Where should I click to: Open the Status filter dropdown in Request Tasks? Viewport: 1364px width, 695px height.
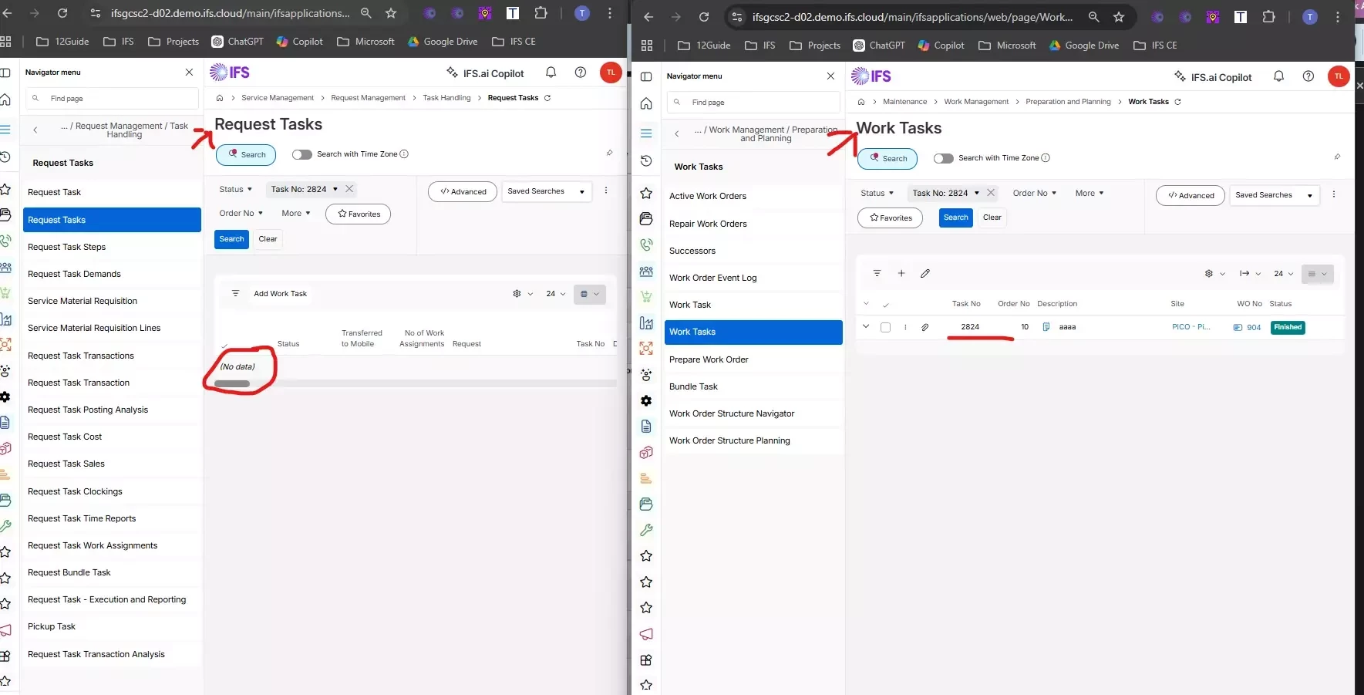[x=235, y=189]
